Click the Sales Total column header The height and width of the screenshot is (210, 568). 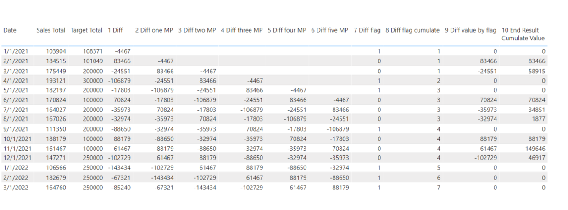tap(51, 30)
